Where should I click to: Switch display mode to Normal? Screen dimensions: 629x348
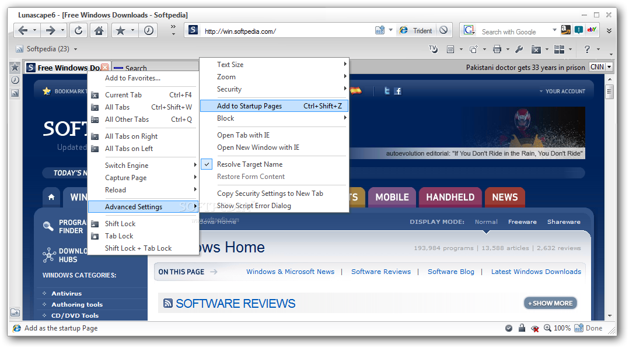(486, 222)
